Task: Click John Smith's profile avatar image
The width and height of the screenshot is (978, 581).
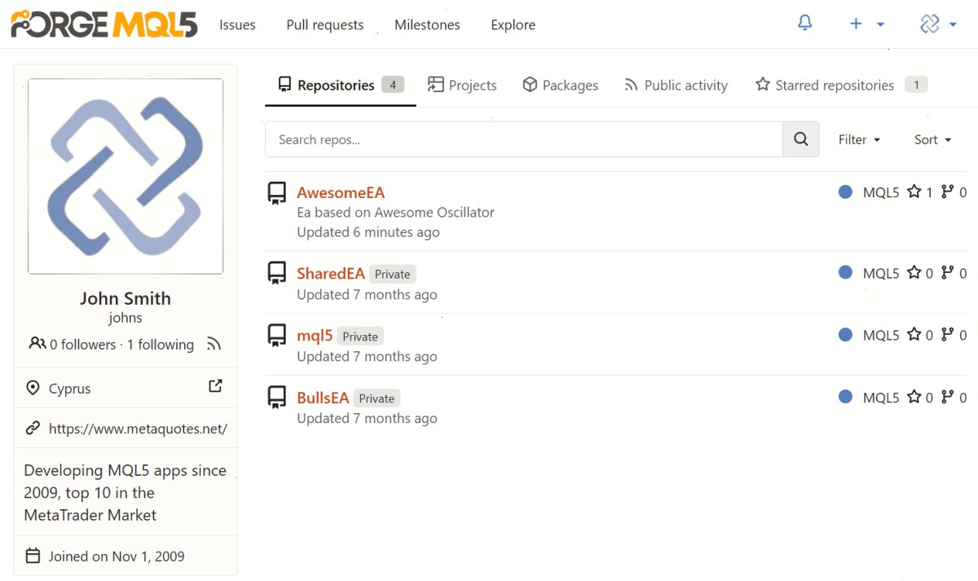Action: [126, 176]
